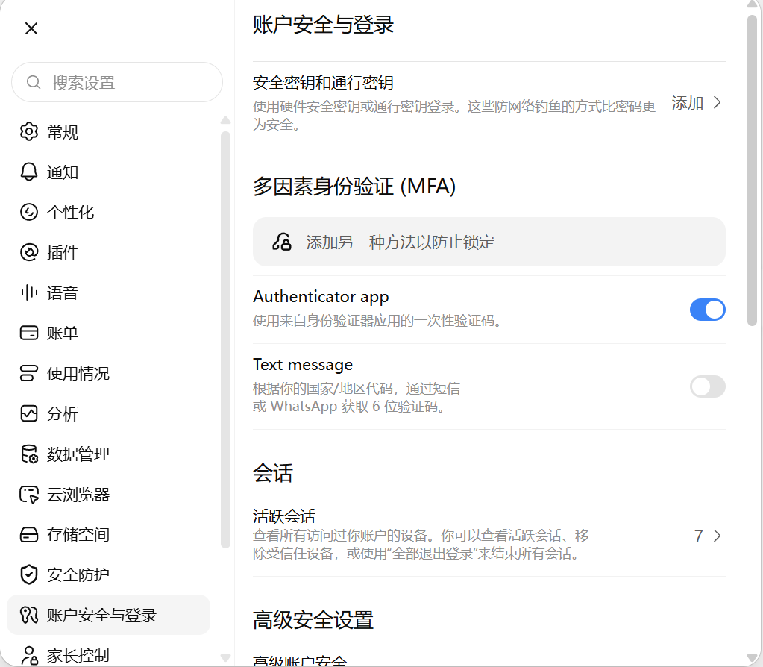Click the search settings input field
Viewport: 763px width, 667px height.
pyautogui.click(x=117, y=82)
